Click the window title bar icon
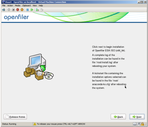The image size is (148, 127). [3, 2]
